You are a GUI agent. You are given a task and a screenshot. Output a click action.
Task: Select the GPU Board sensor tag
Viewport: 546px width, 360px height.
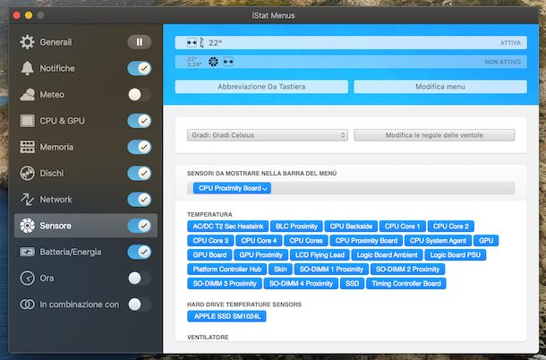[209, 255]
